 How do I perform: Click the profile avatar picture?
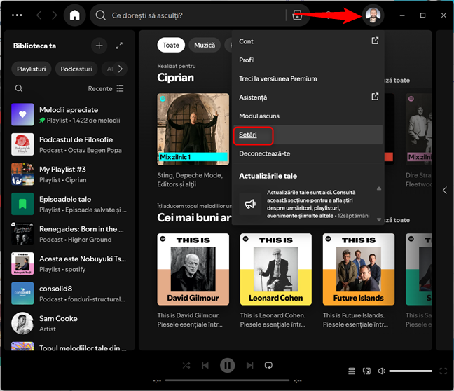[374, 15]
